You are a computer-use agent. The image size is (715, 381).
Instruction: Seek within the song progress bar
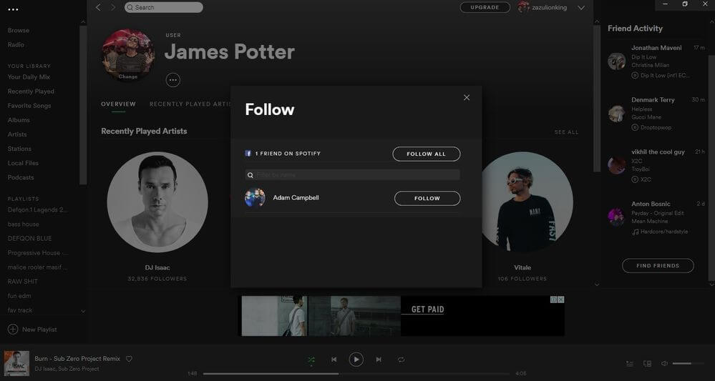coord(356,374)
